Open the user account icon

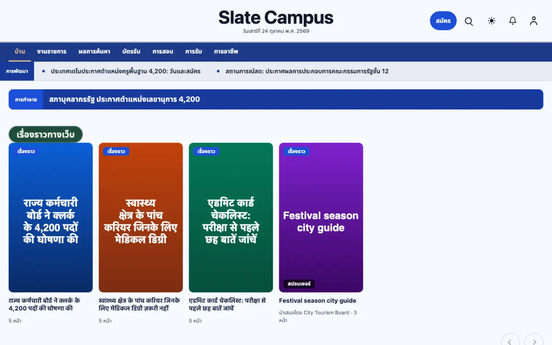534,21
